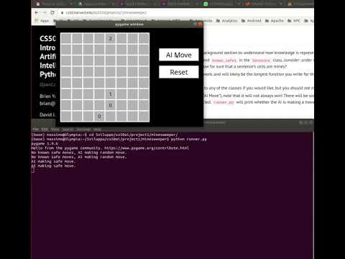The image size is (345, 259).
Task: Click the CS50 heading on the webpage
Action: click(47, 38)
